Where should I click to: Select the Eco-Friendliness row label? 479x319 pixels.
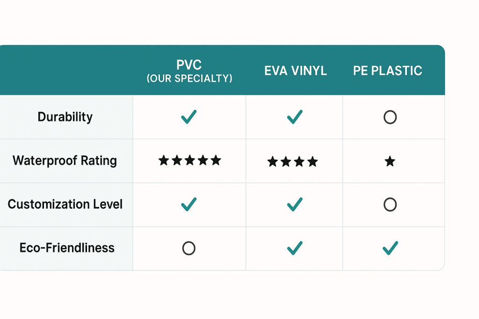tap(67, 248)
